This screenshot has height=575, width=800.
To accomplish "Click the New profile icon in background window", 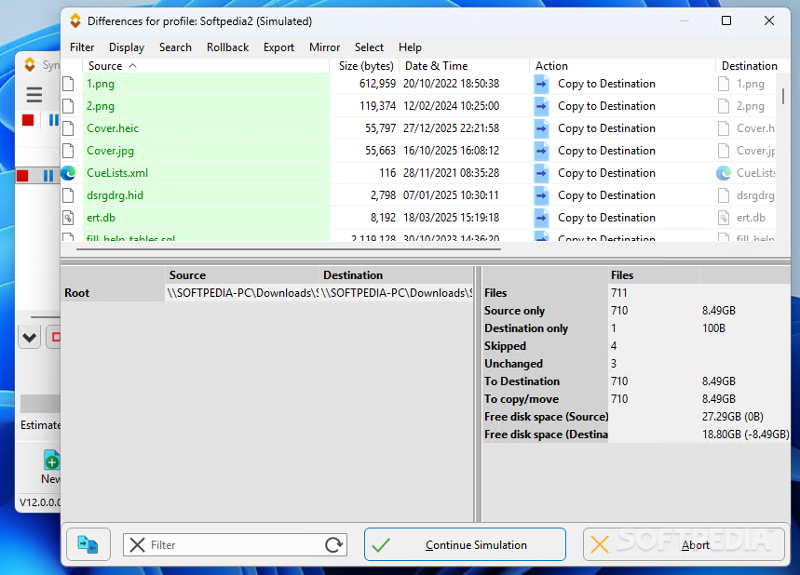I will tap(51, 460).
